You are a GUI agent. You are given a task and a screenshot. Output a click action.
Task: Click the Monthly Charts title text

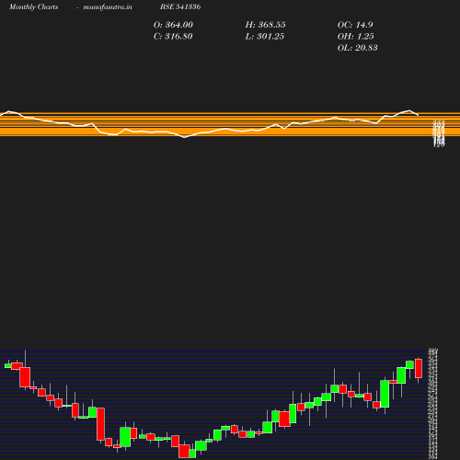[x=34, y=6]
